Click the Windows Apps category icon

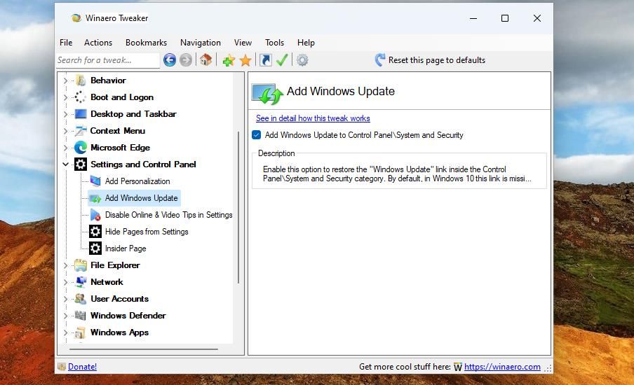point(81,332)
